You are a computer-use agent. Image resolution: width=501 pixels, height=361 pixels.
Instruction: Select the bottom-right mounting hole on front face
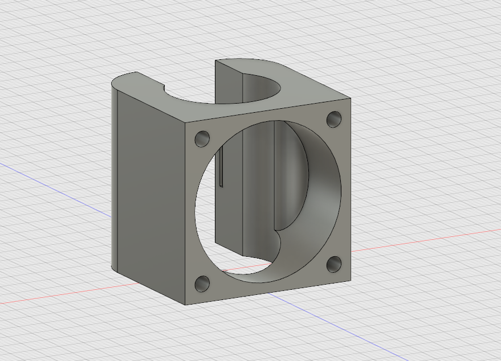[334, 264]
